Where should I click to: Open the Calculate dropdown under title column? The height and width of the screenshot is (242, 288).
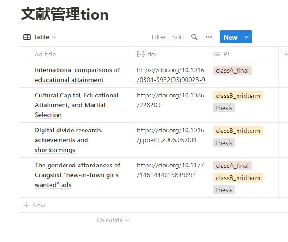(x=113, y=220)
